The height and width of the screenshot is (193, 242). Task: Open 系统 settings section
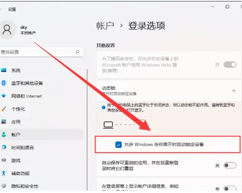coord(41,70)
